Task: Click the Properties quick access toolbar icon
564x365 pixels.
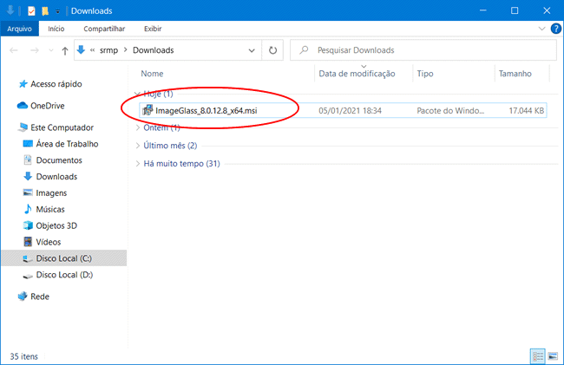Action: point(31,10)
